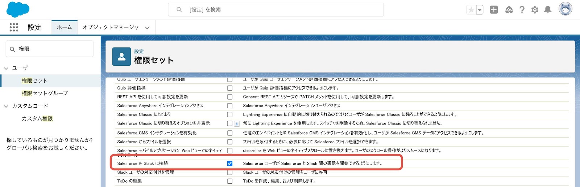Screen dimensions: 580x187
Task: Switch to the オブジェクトマネージャ tab
Action: [111, 27]
